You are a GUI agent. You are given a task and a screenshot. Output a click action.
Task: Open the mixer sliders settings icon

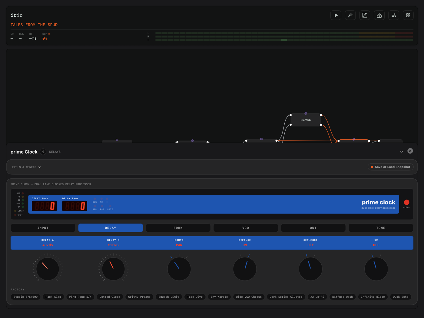(x=394, y=15)
